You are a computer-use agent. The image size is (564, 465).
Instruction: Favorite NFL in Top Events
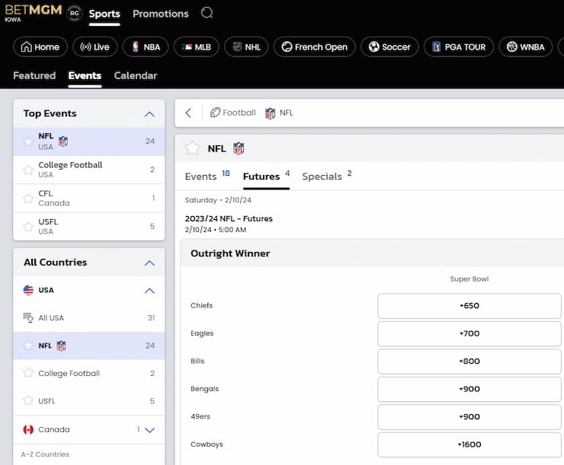click(x=28, y=141)
